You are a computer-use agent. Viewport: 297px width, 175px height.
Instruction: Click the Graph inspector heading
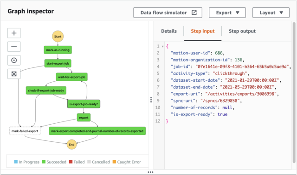31,11
